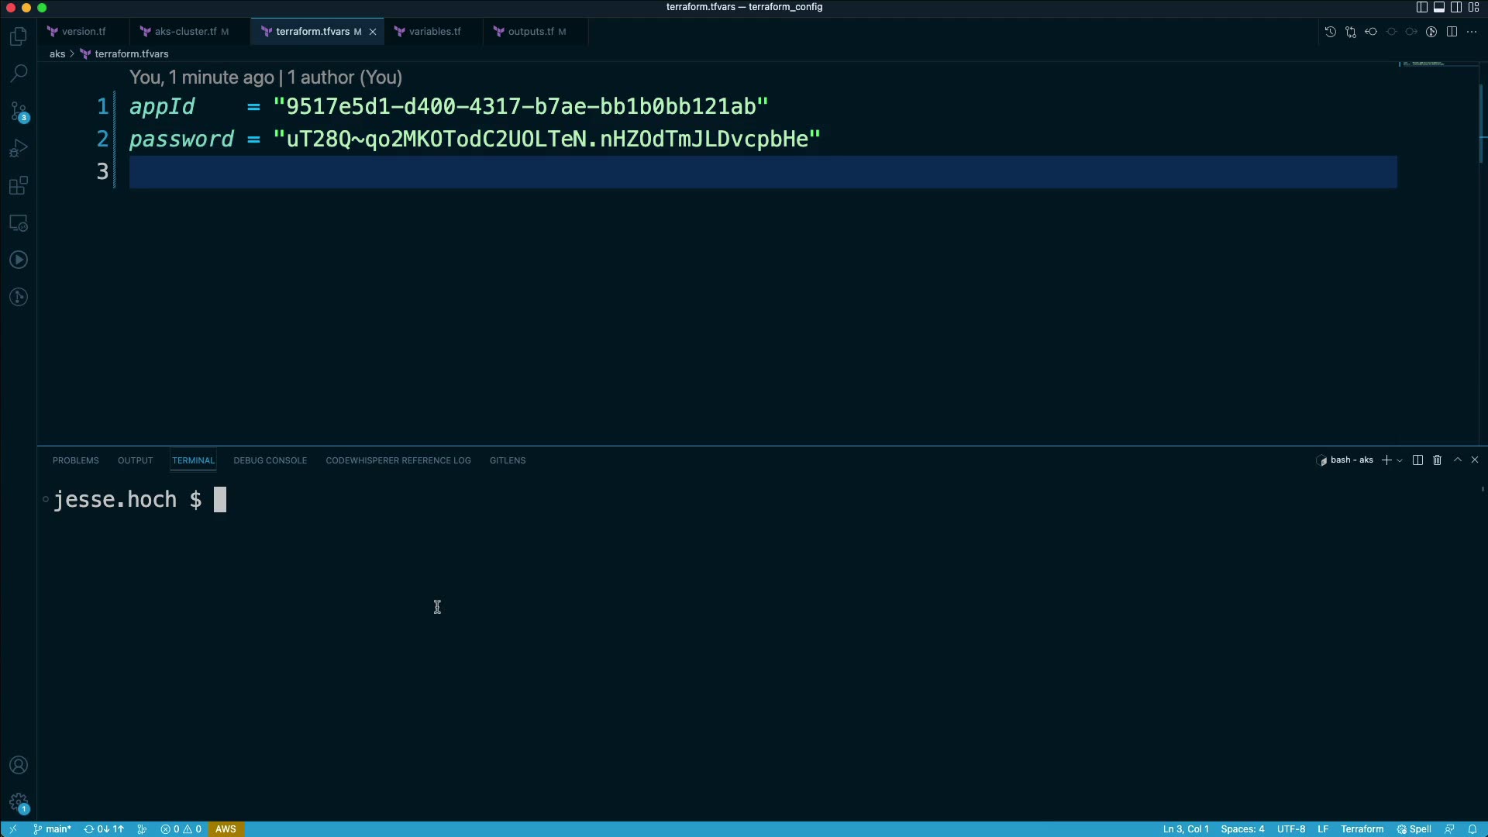This screenshot has width=1488, height=837.
Task: Open the Extensions view in activity bar
Action: (x=19, y=186)
